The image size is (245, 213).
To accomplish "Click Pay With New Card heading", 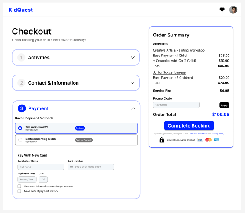I will click(x=32, y=155).
